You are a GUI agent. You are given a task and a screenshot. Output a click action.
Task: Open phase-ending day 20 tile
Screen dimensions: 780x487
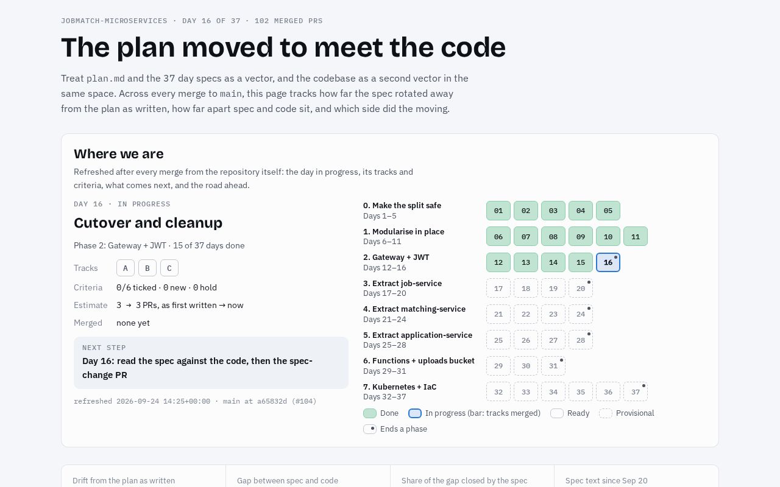[x=581, y=288]
